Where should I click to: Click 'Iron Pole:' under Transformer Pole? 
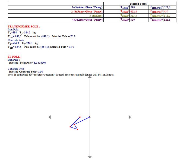click(13, 30)
